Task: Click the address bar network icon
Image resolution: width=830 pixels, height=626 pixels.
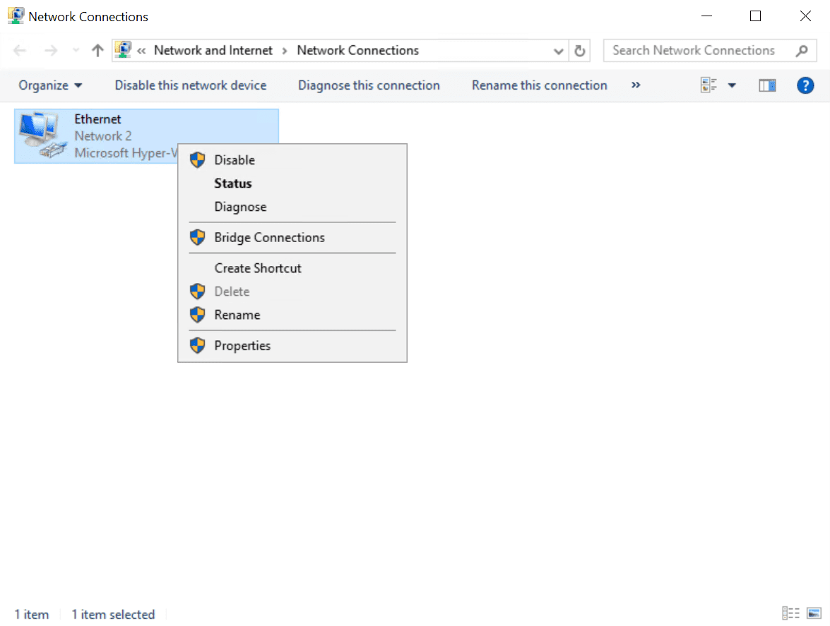Action: pyautogui.click(x=124, y=50)
